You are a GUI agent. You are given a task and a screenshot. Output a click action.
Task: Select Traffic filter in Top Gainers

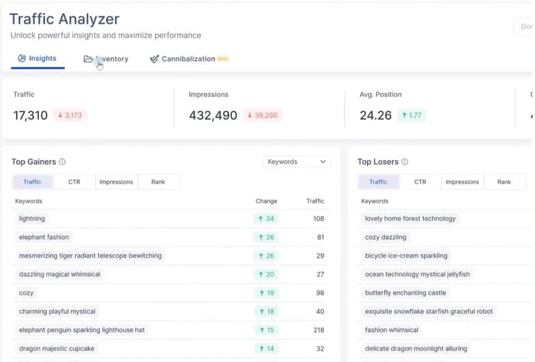pyautogui.click(x=32, y=182)
